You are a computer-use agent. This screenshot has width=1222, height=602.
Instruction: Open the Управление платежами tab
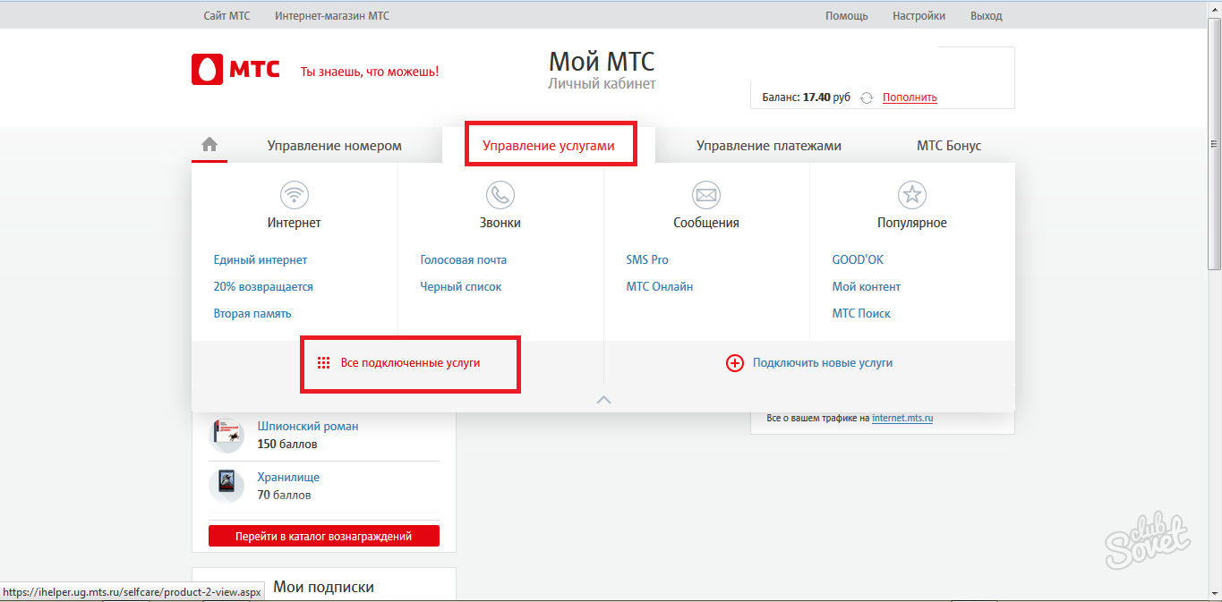coord(769,146)
